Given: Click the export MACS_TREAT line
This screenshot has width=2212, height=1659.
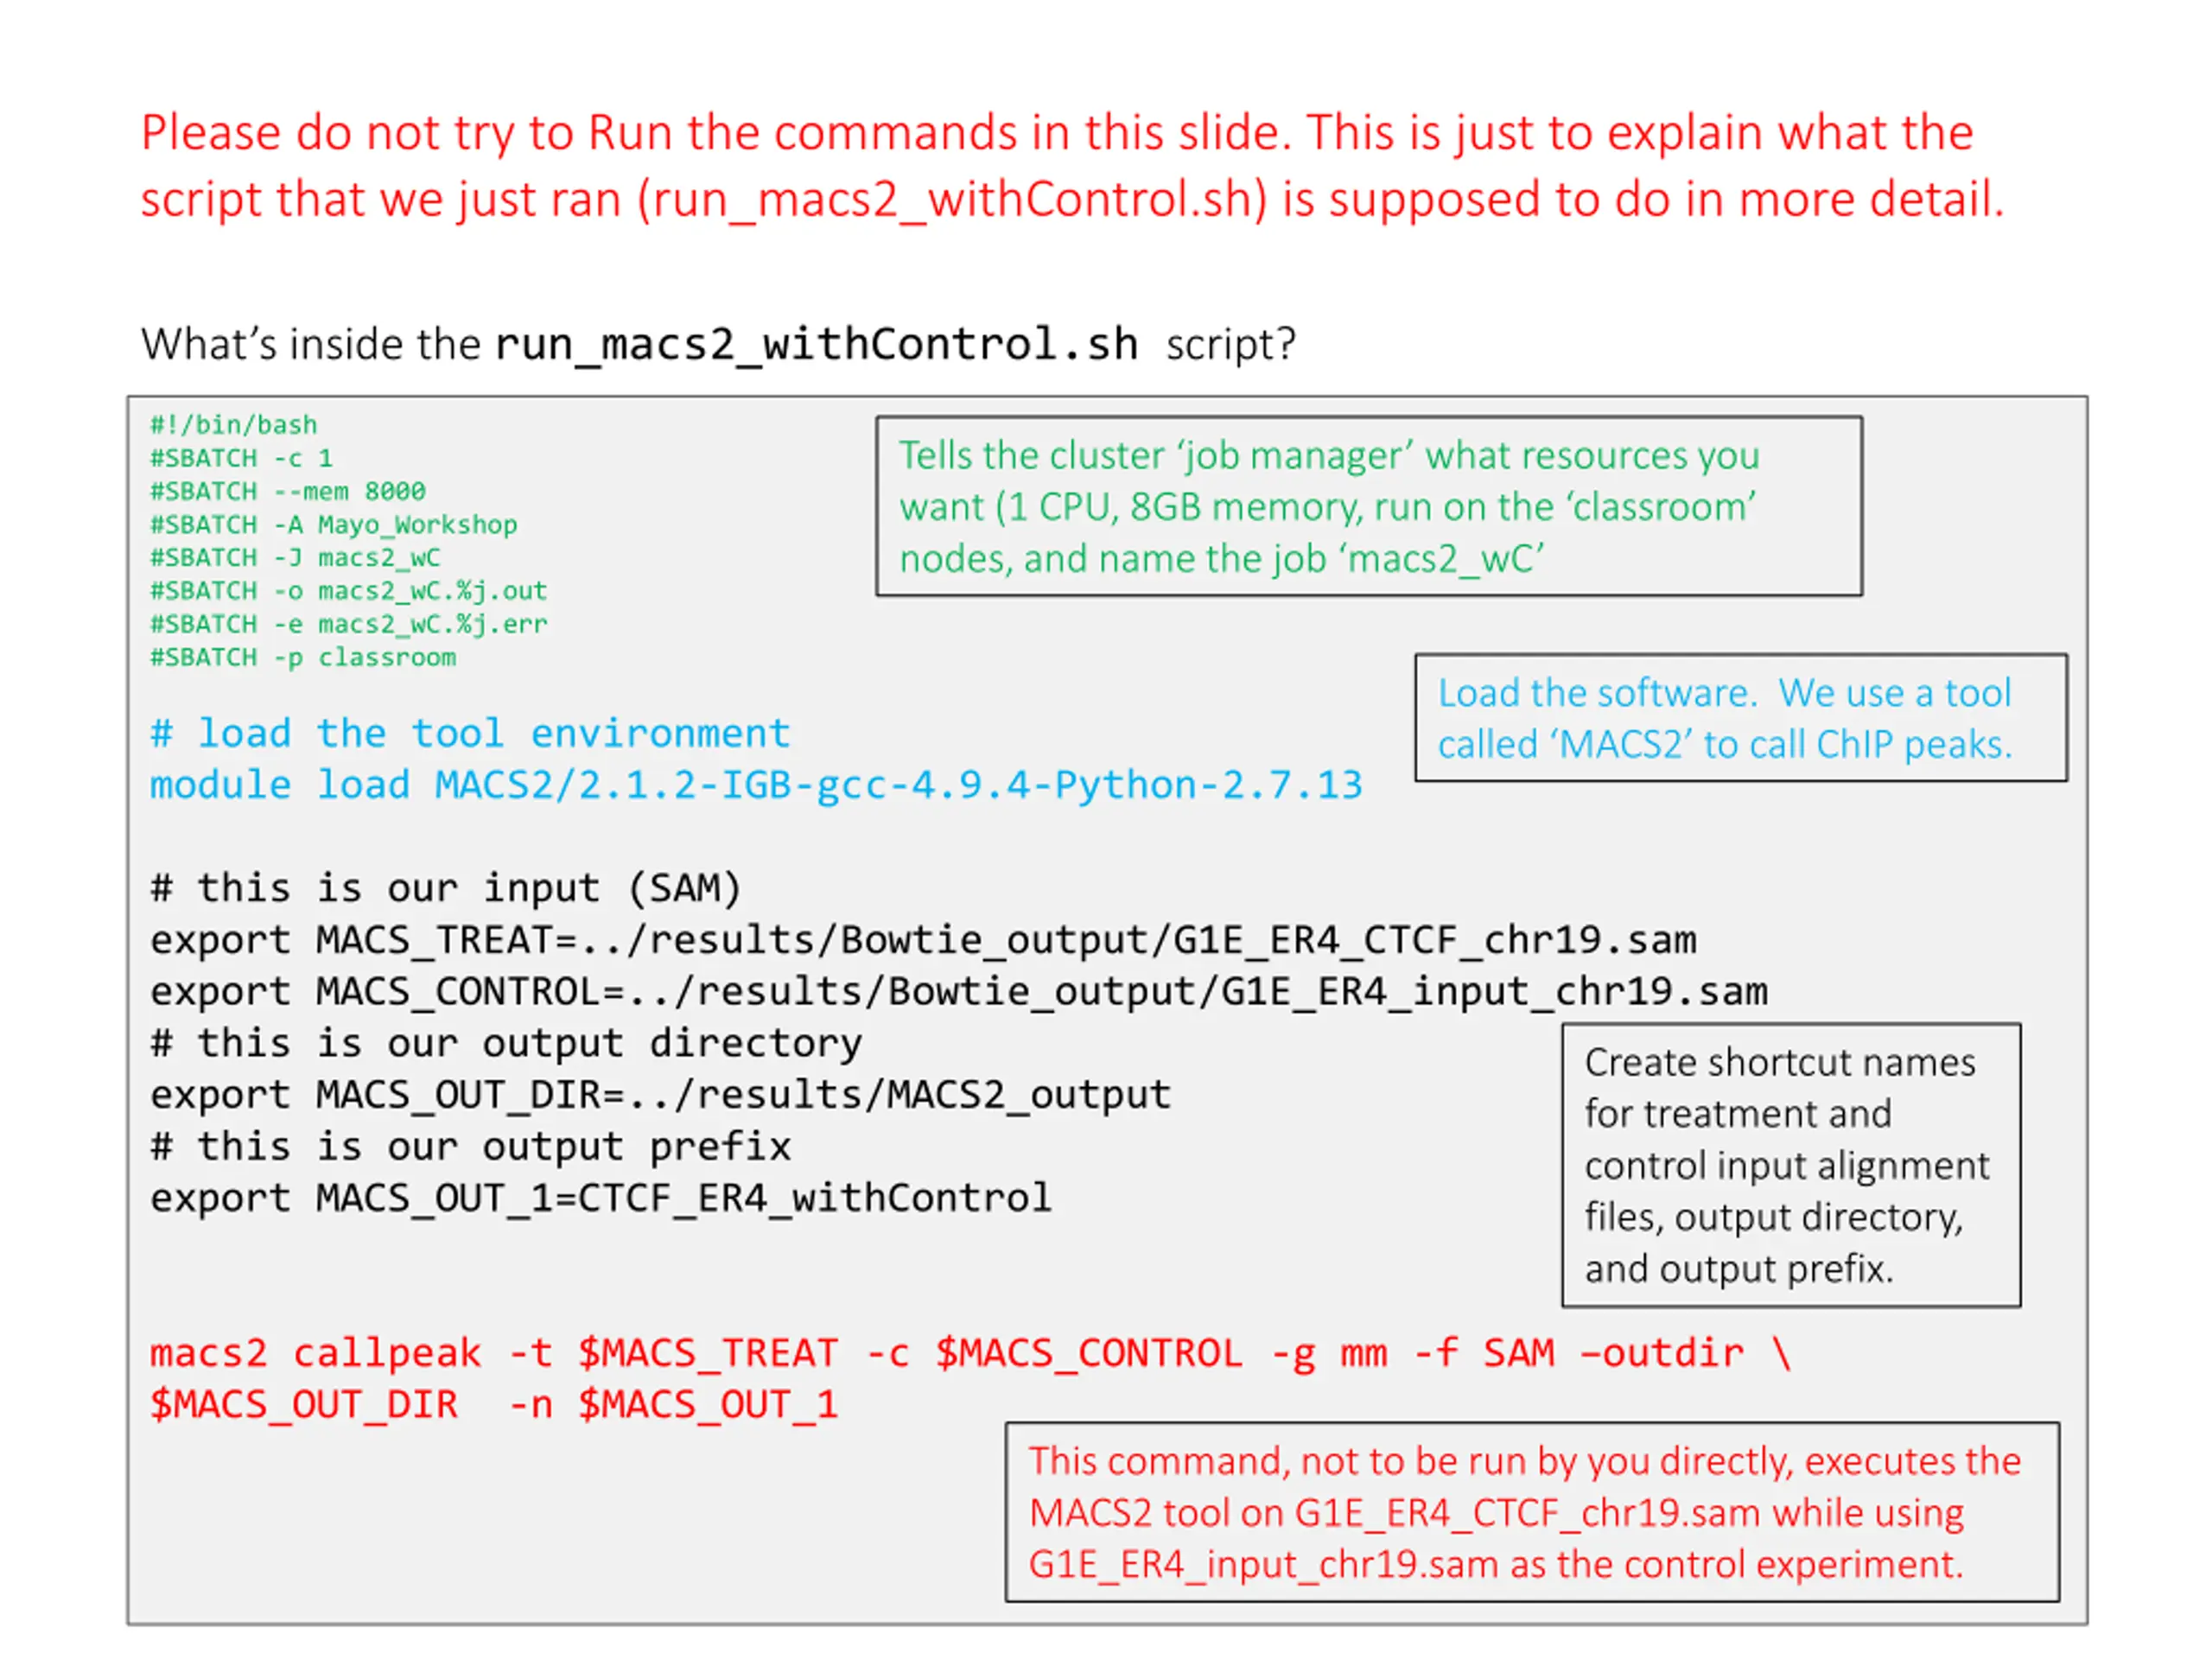Looking at the screenshot, I should click(x=922, y=940).
